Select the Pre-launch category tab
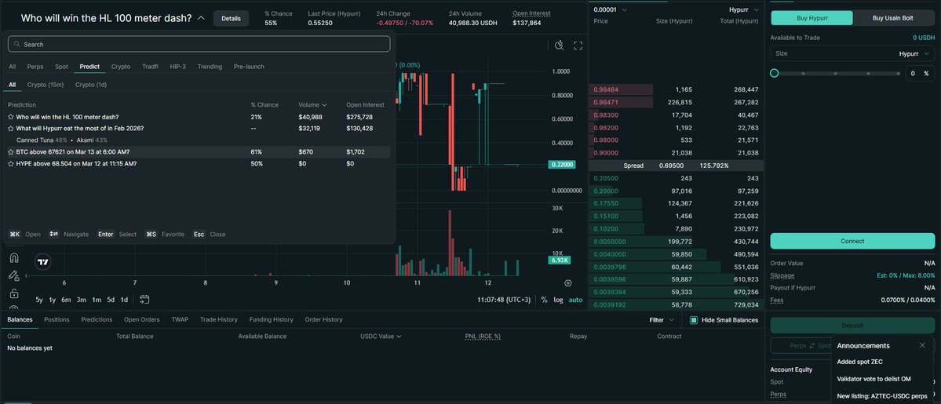 click(x=249, y=67)
